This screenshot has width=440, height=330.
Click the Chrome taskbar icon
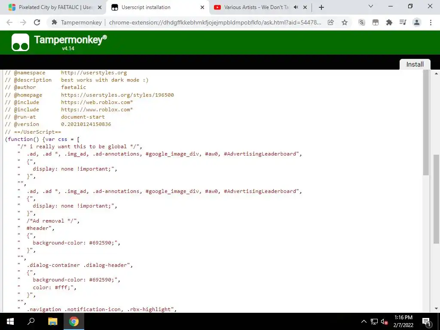[x=74, y=321]
